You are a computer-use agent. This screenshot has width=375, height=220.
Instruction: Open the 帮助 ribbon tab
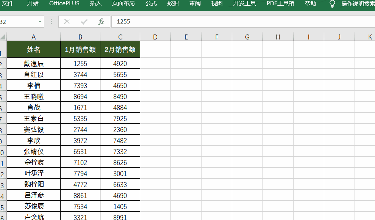[x=311, y=3]
